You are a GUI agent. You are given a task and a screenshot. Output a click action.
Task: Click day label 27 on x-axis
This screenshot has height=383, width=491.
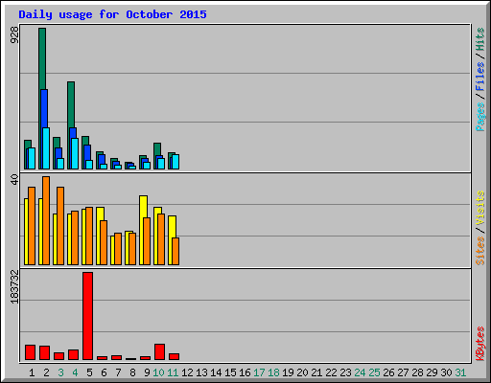[403, 372]
